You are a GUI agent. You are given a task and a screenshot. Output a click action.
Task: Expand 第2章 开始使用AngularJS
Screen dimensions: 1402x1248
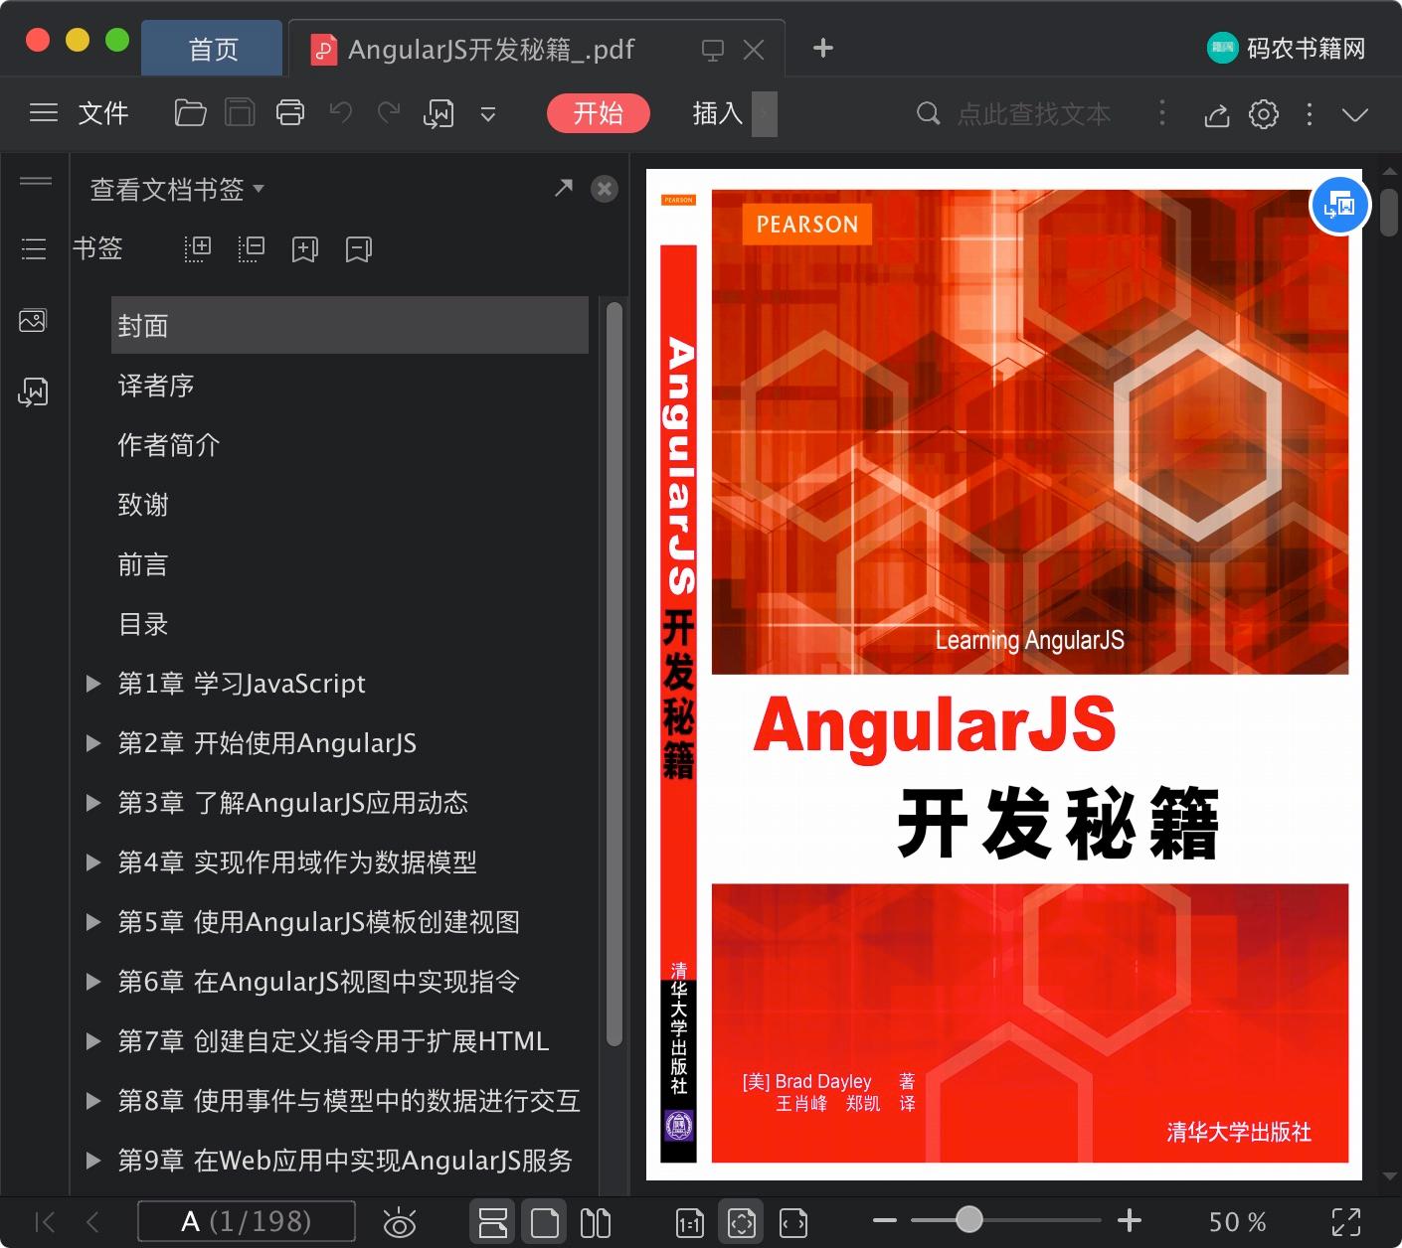pos(92,742)
